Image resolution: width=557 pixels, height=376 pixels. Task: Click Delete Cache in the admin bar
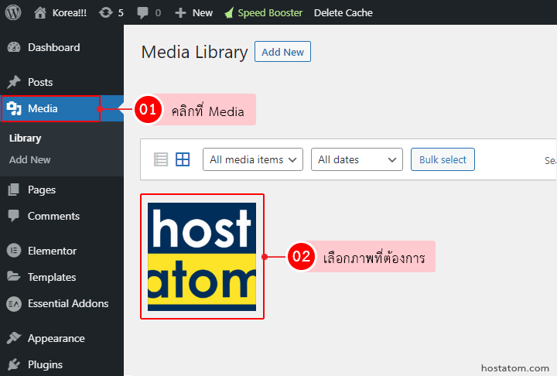tap(343, 12)
